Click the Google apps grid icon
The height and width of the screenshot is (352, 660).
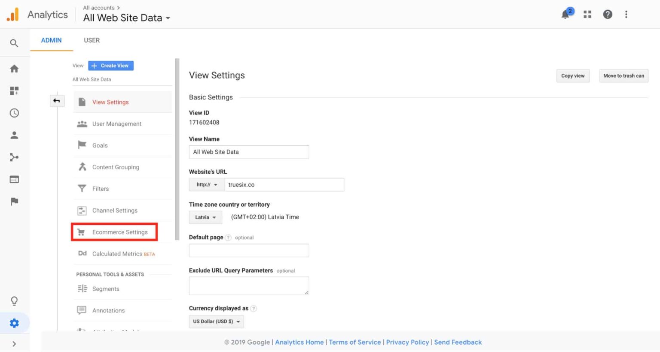(x=587, y=14)
